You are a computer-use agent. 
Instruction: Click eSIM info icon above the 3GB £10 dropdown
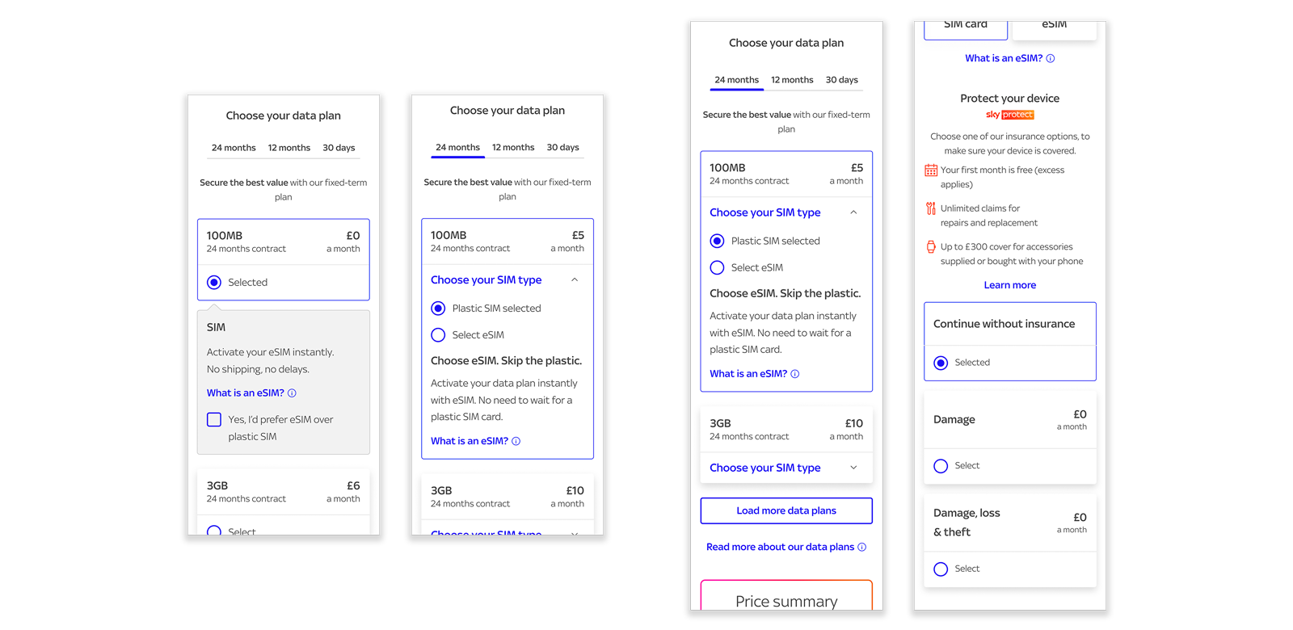794,374
